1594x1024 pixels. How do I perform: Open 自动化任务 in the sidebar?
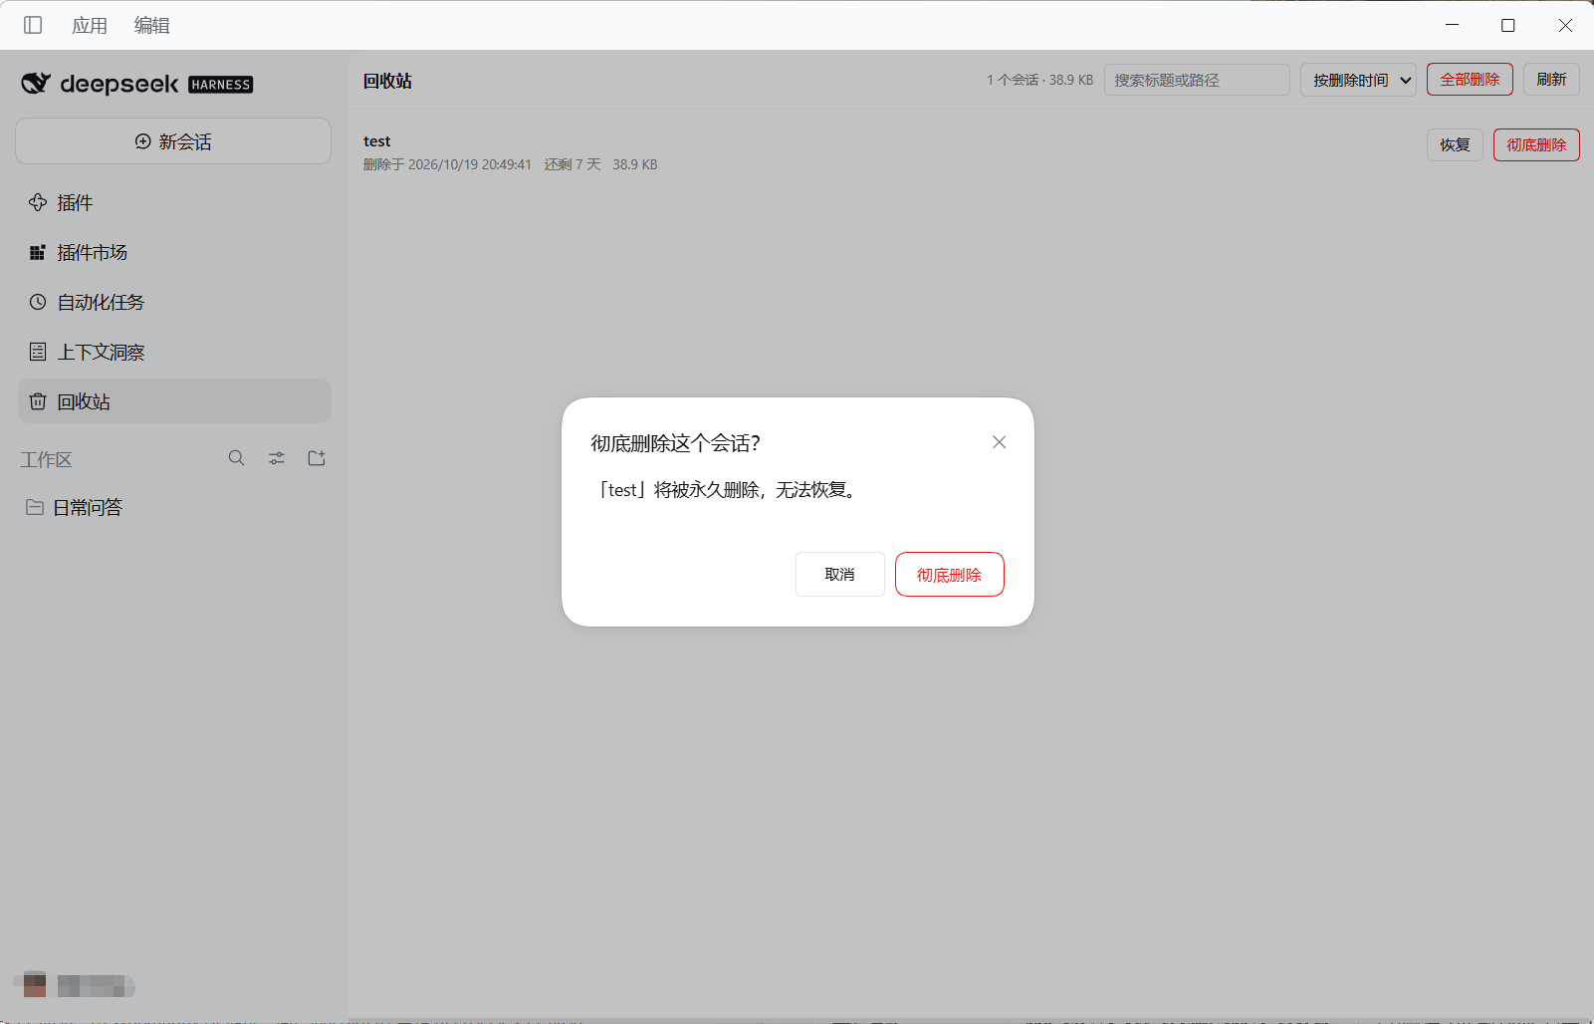[174, 302]
